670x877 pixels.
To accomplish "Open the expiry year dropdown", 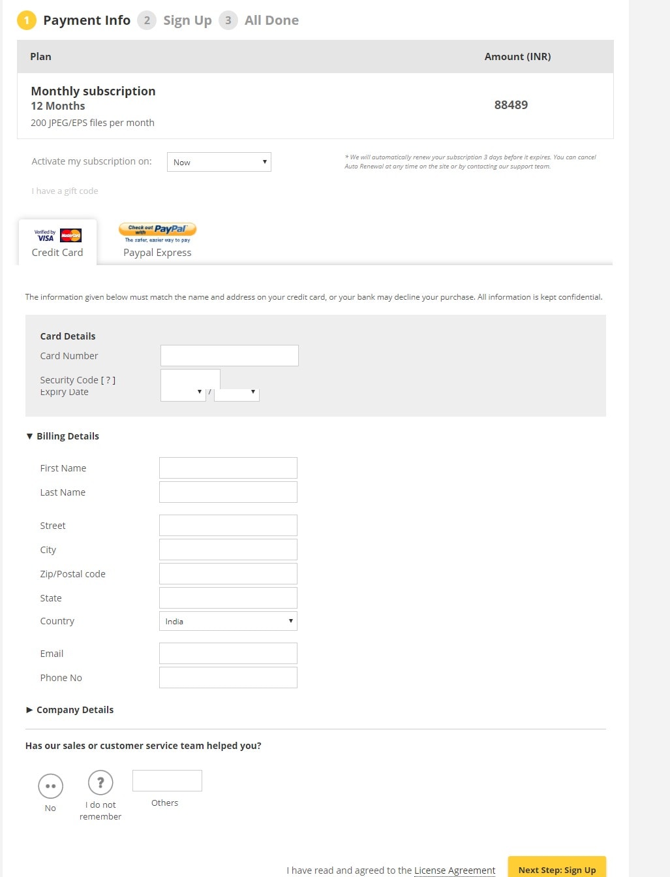I will [237, 392].
